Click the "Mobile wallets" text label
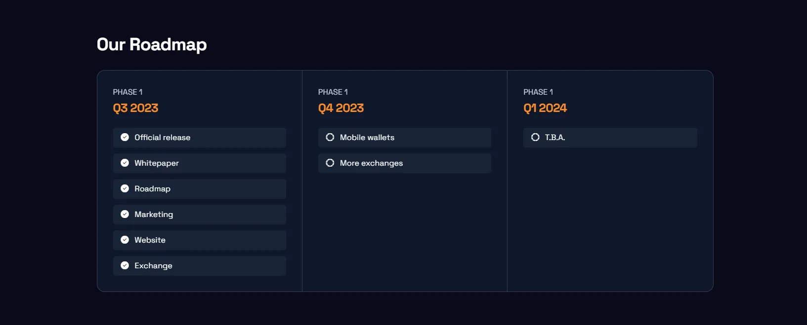807x325 pixels. pyautogui.click(x=367, y=138)
